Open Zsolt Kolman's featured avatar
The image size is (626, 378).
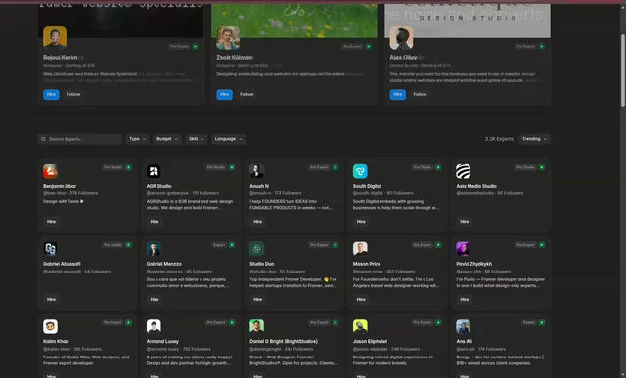point(228,38)
